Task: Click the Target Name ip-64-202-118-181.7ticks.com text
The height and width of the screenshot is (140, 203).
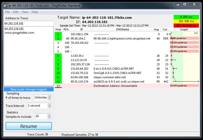Action: click(107, 18)
